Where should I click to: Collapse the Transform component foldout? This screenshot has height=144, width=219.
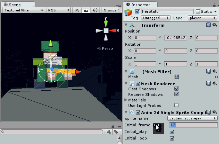click(x=126, y=25)
